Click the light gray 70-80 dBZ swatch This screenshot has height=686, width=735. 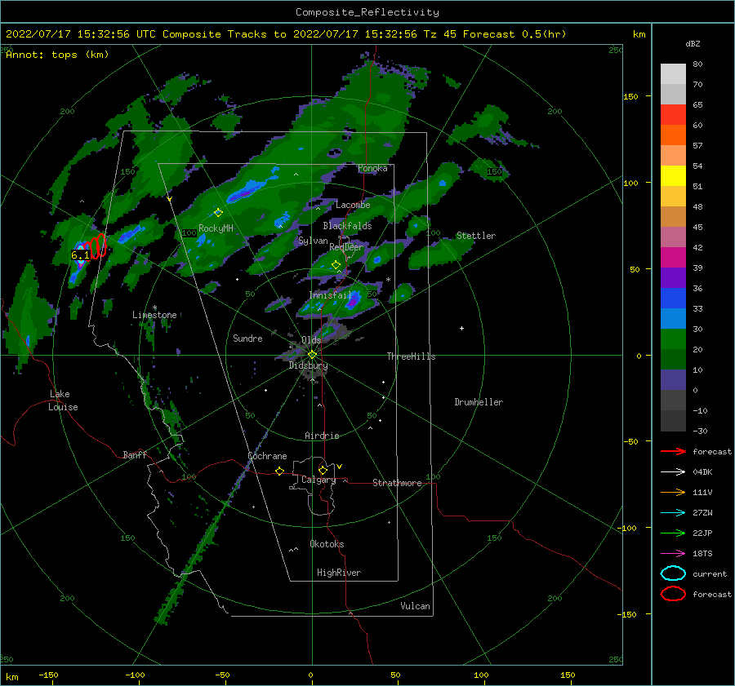coord(673,74)
